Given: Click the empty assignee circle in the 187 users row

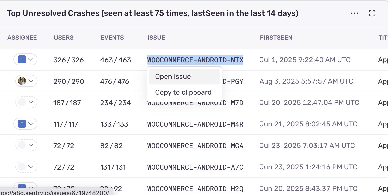Looking at the screenshot, I should point(22,102).
